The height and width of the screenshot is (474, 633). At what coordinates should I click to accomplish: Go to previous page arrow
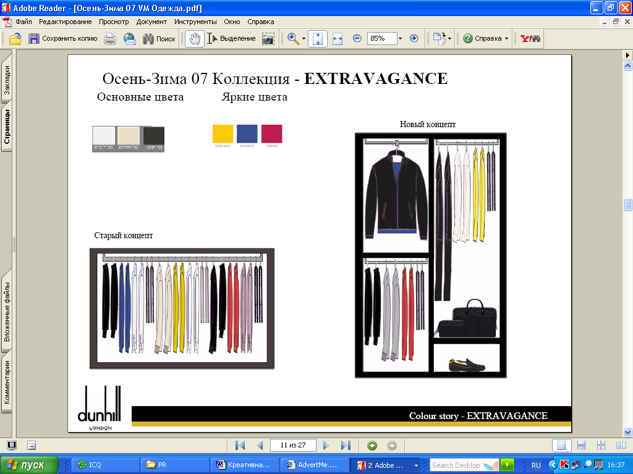tap(260, 446)
